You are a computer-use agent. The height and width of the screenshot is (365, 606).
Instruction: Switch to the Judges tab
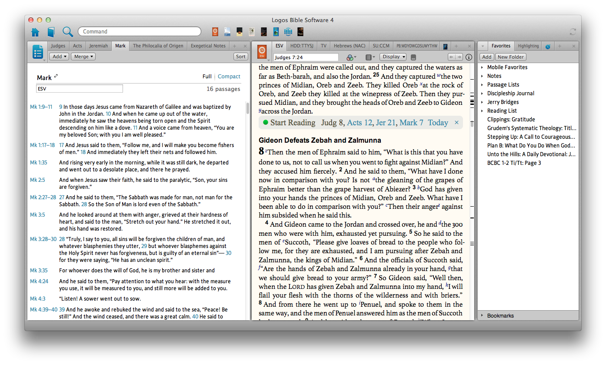click(58, 46)
